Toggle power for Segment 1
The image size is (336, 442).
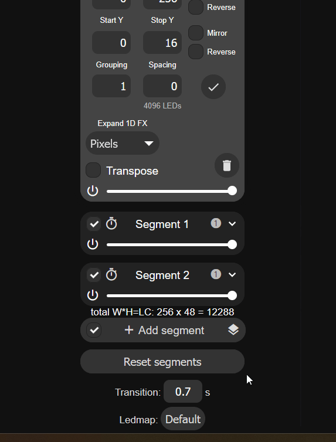[93, 244]
